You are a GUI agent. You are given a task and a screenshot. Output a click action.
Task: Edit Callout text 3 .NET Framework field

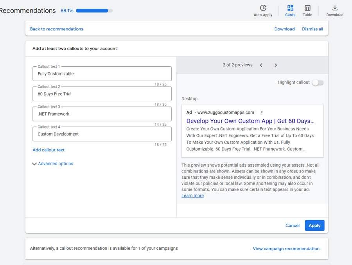pyautogui.click(x=102, y=114)
